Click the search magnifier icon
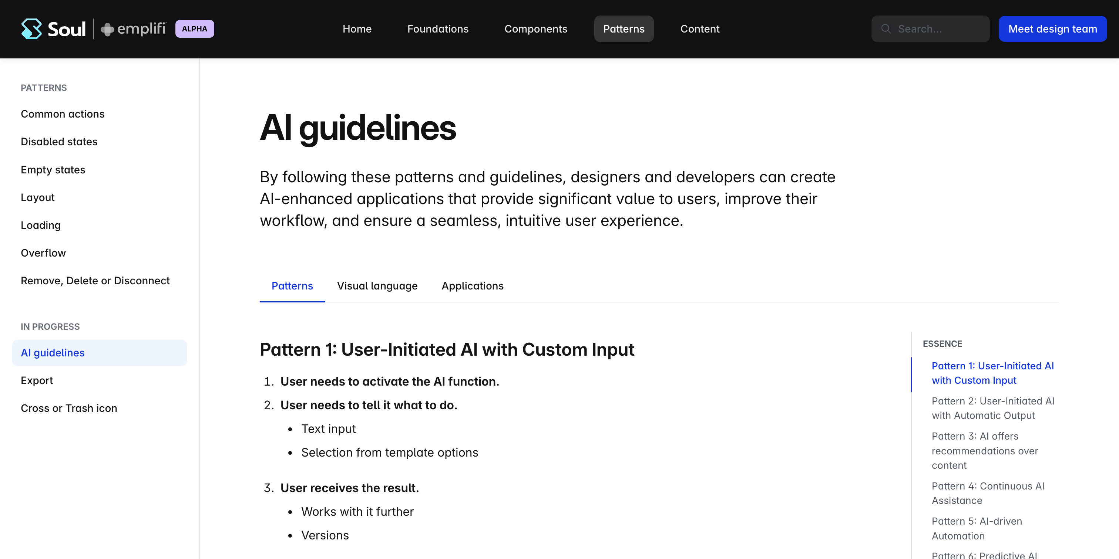Viewport: 1119px width, 559px height. pos(886,28)
